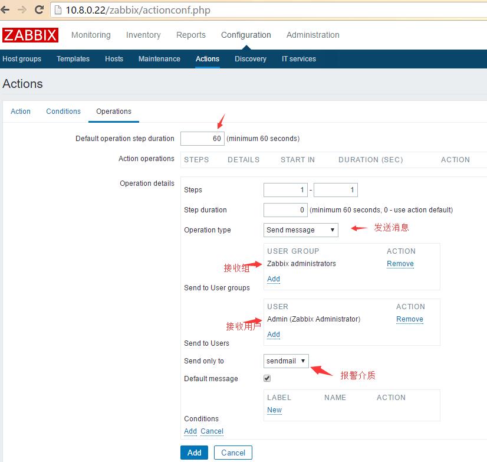The image size is (487, 462).
Task: Click the blue Add button
Action: pos(194,453)
